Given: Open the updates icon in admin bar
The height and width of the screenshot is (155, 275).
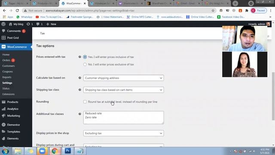Looking at the screenshot, I should (x=30, y=24).
